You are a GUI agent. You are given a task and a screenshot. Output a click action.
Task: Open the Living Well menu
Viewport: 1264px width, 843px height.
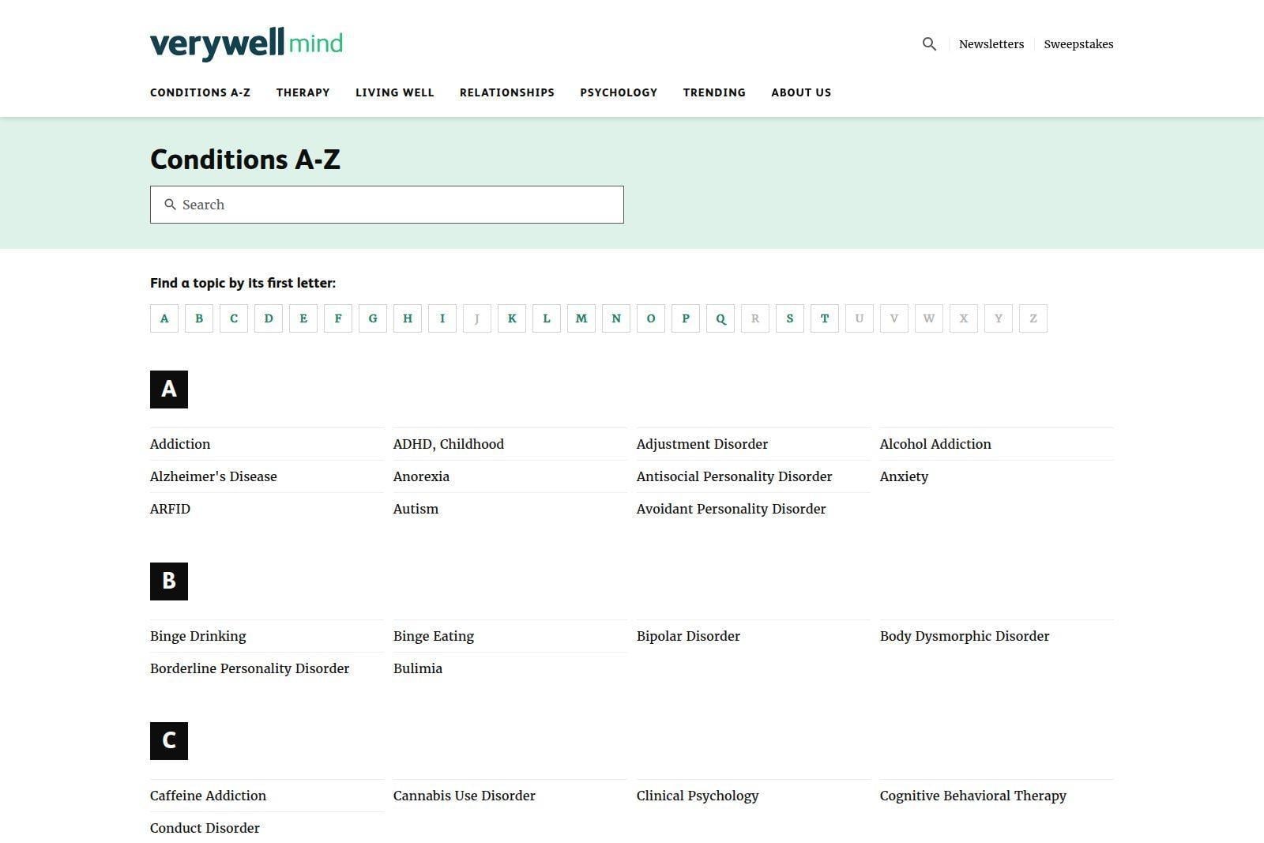[394, 92]
